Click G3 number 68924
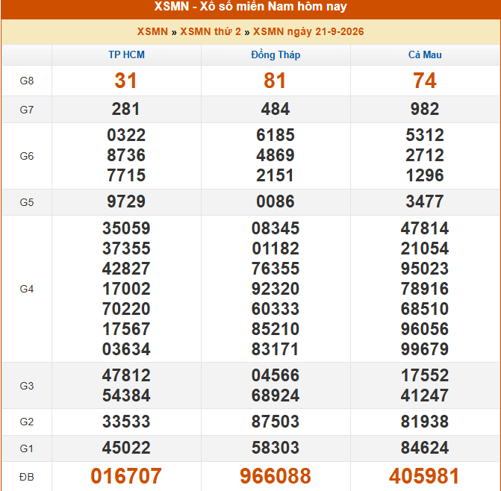Viewport: 501px width, 491px height. 276,395
